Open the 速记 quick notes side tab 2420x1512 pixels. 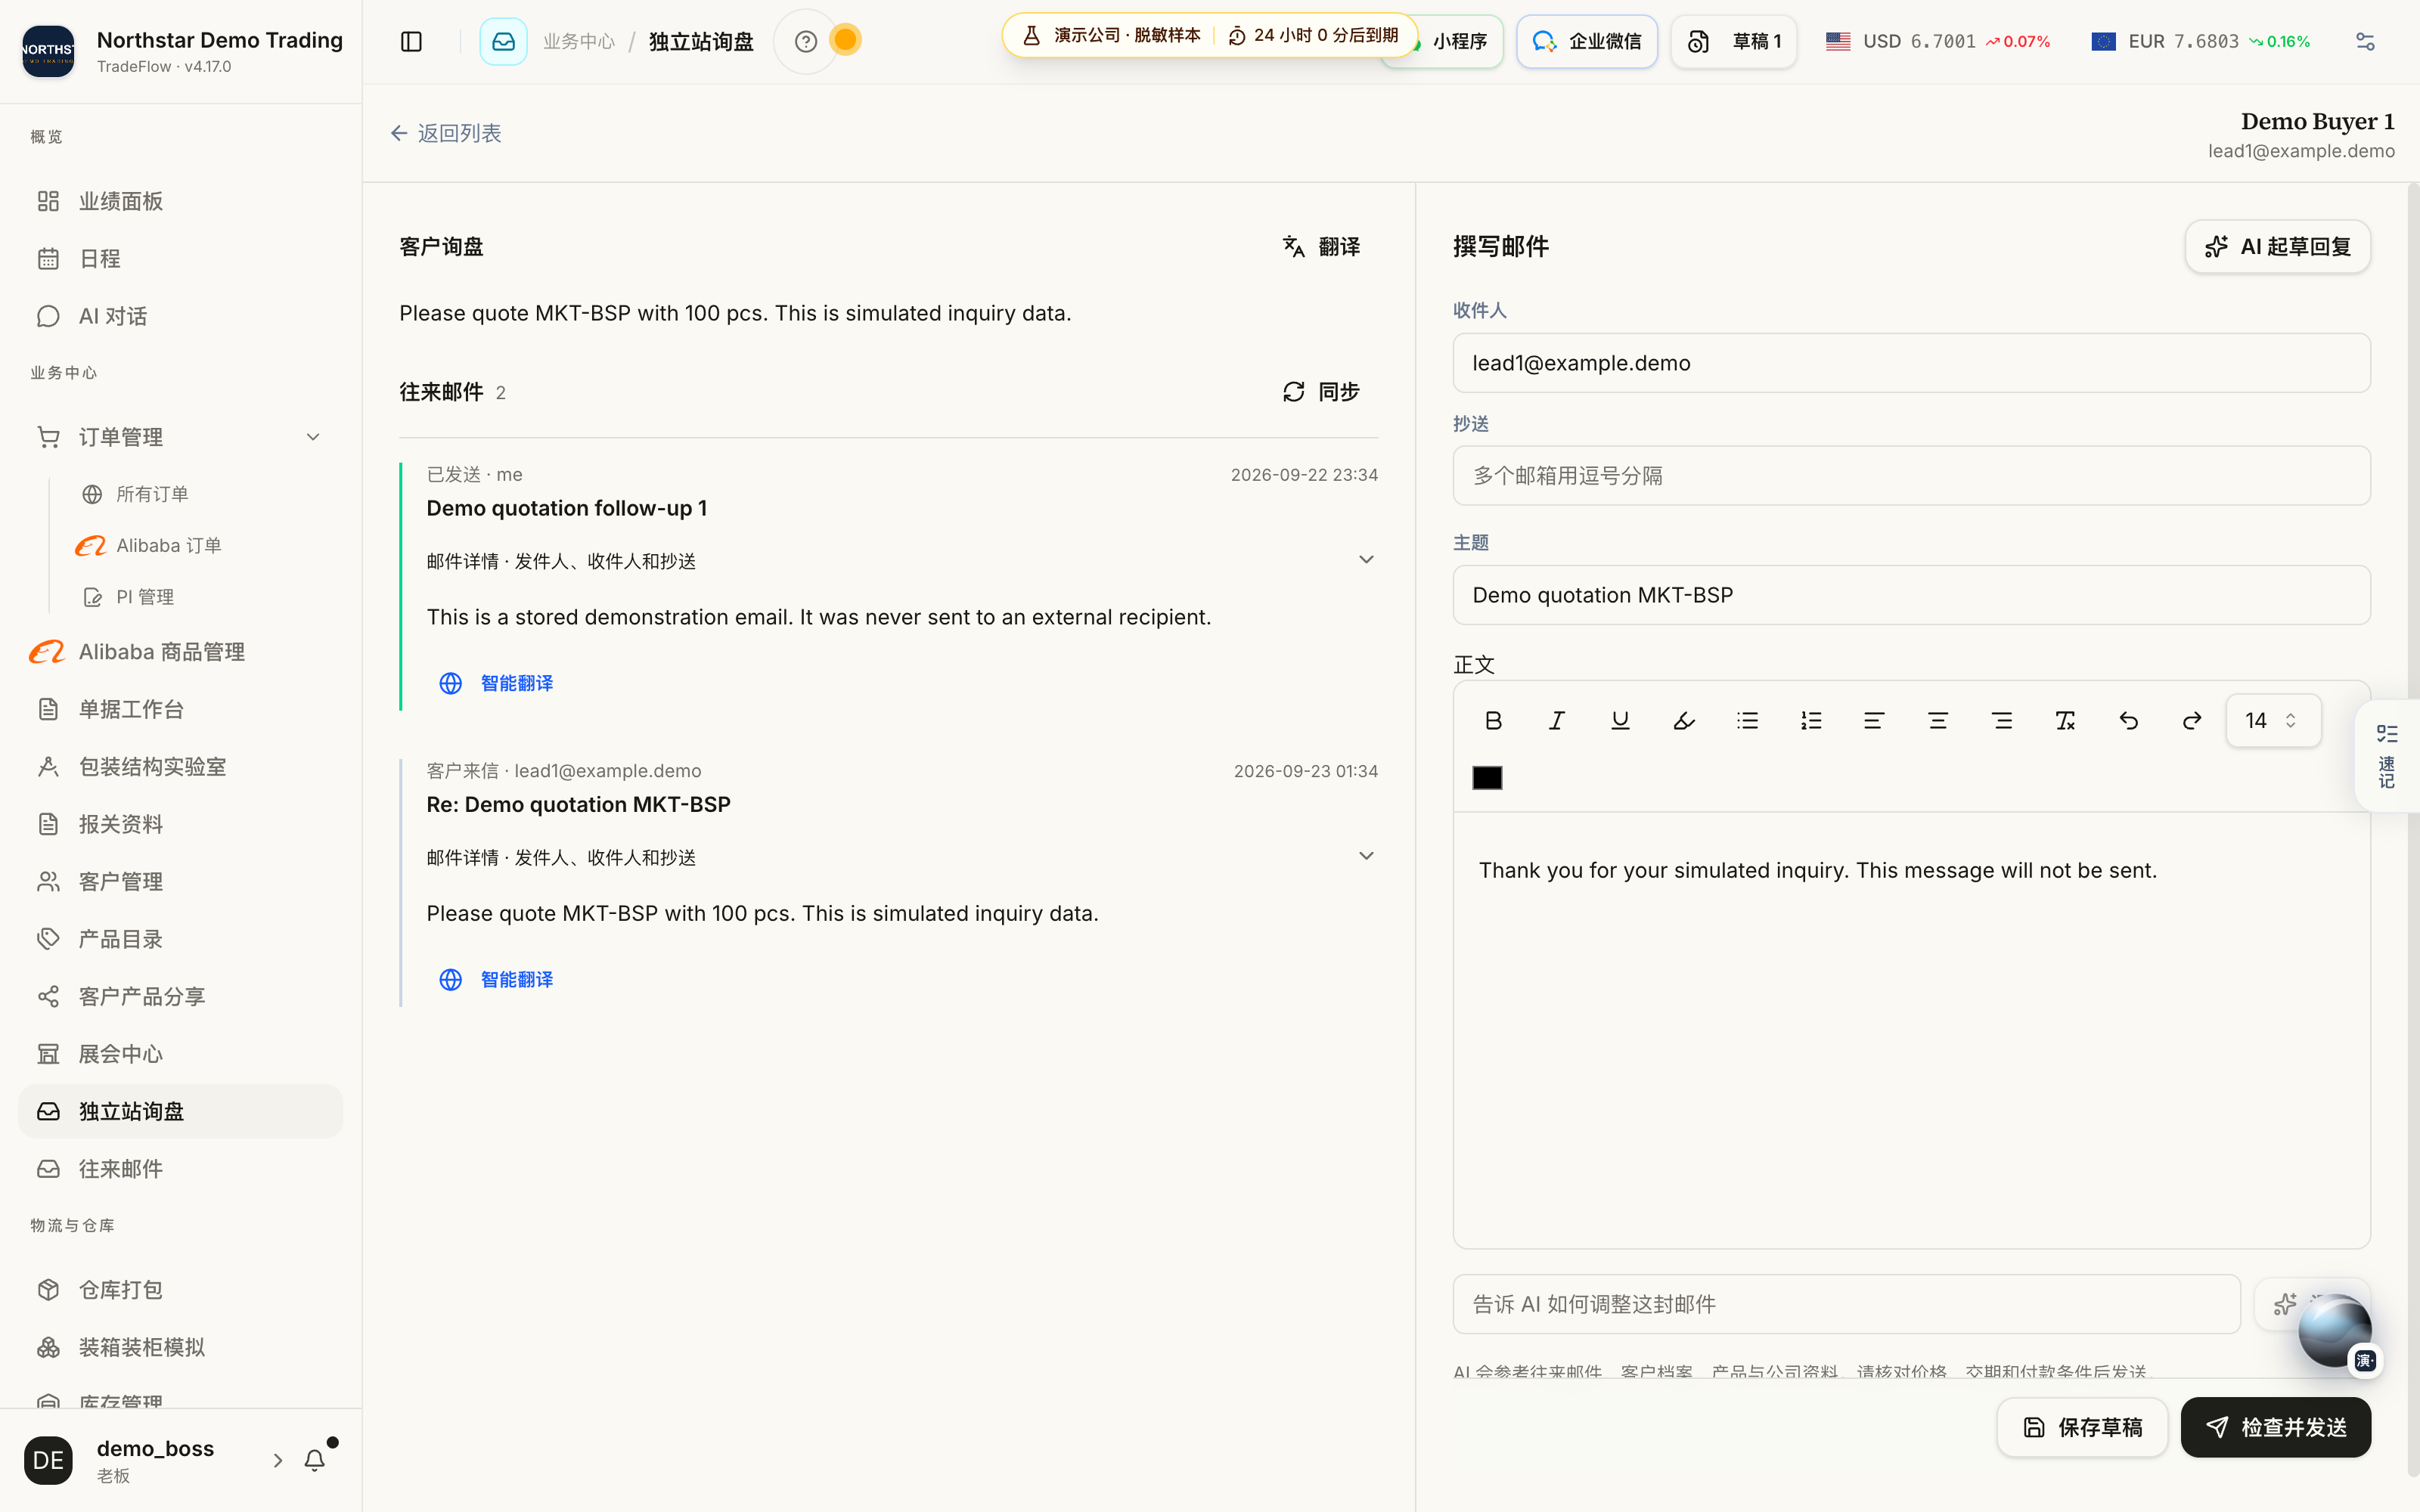2387,756
